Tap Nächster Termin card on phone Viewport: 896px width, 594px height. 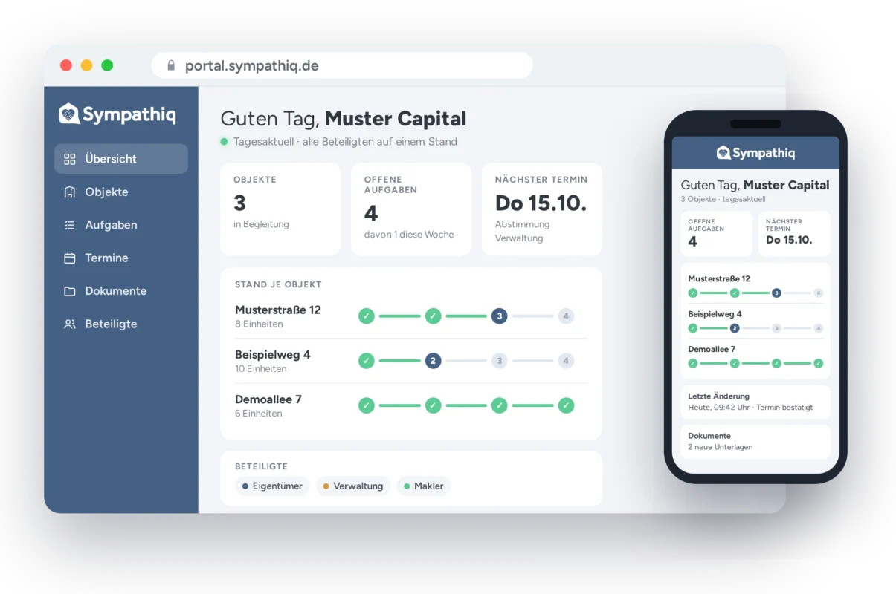794,234
